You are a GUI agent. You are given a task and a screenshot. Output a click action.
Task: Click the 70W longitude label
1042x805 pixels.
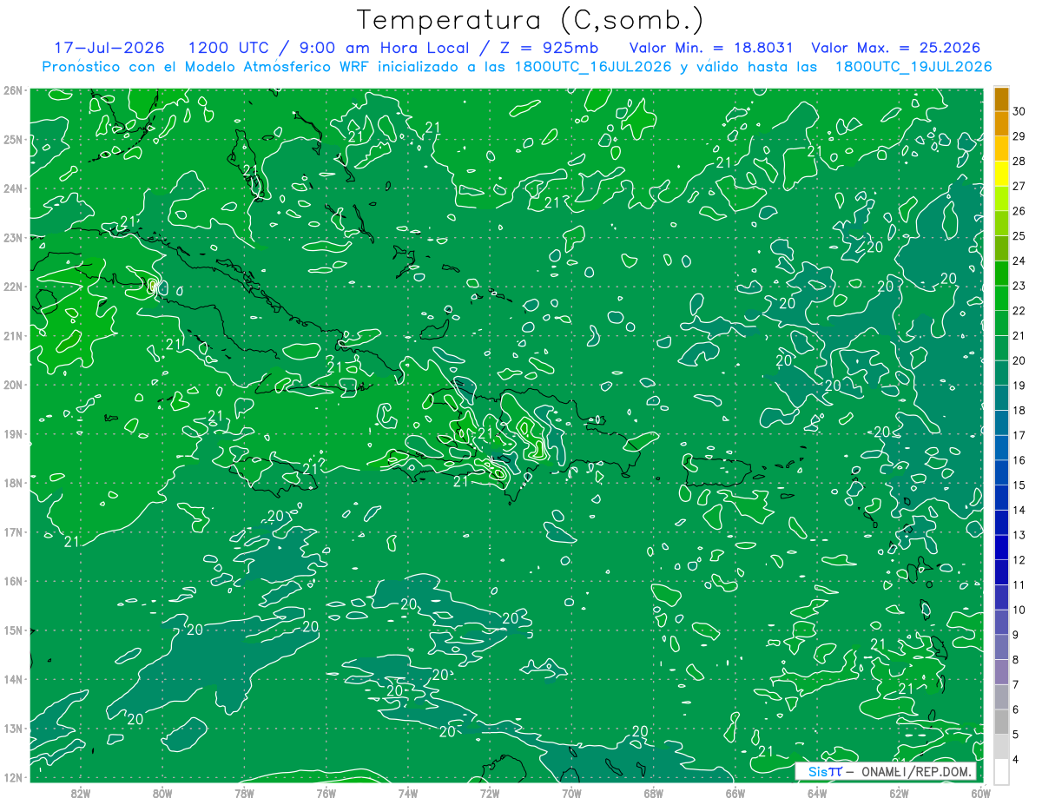coord(571,794)
